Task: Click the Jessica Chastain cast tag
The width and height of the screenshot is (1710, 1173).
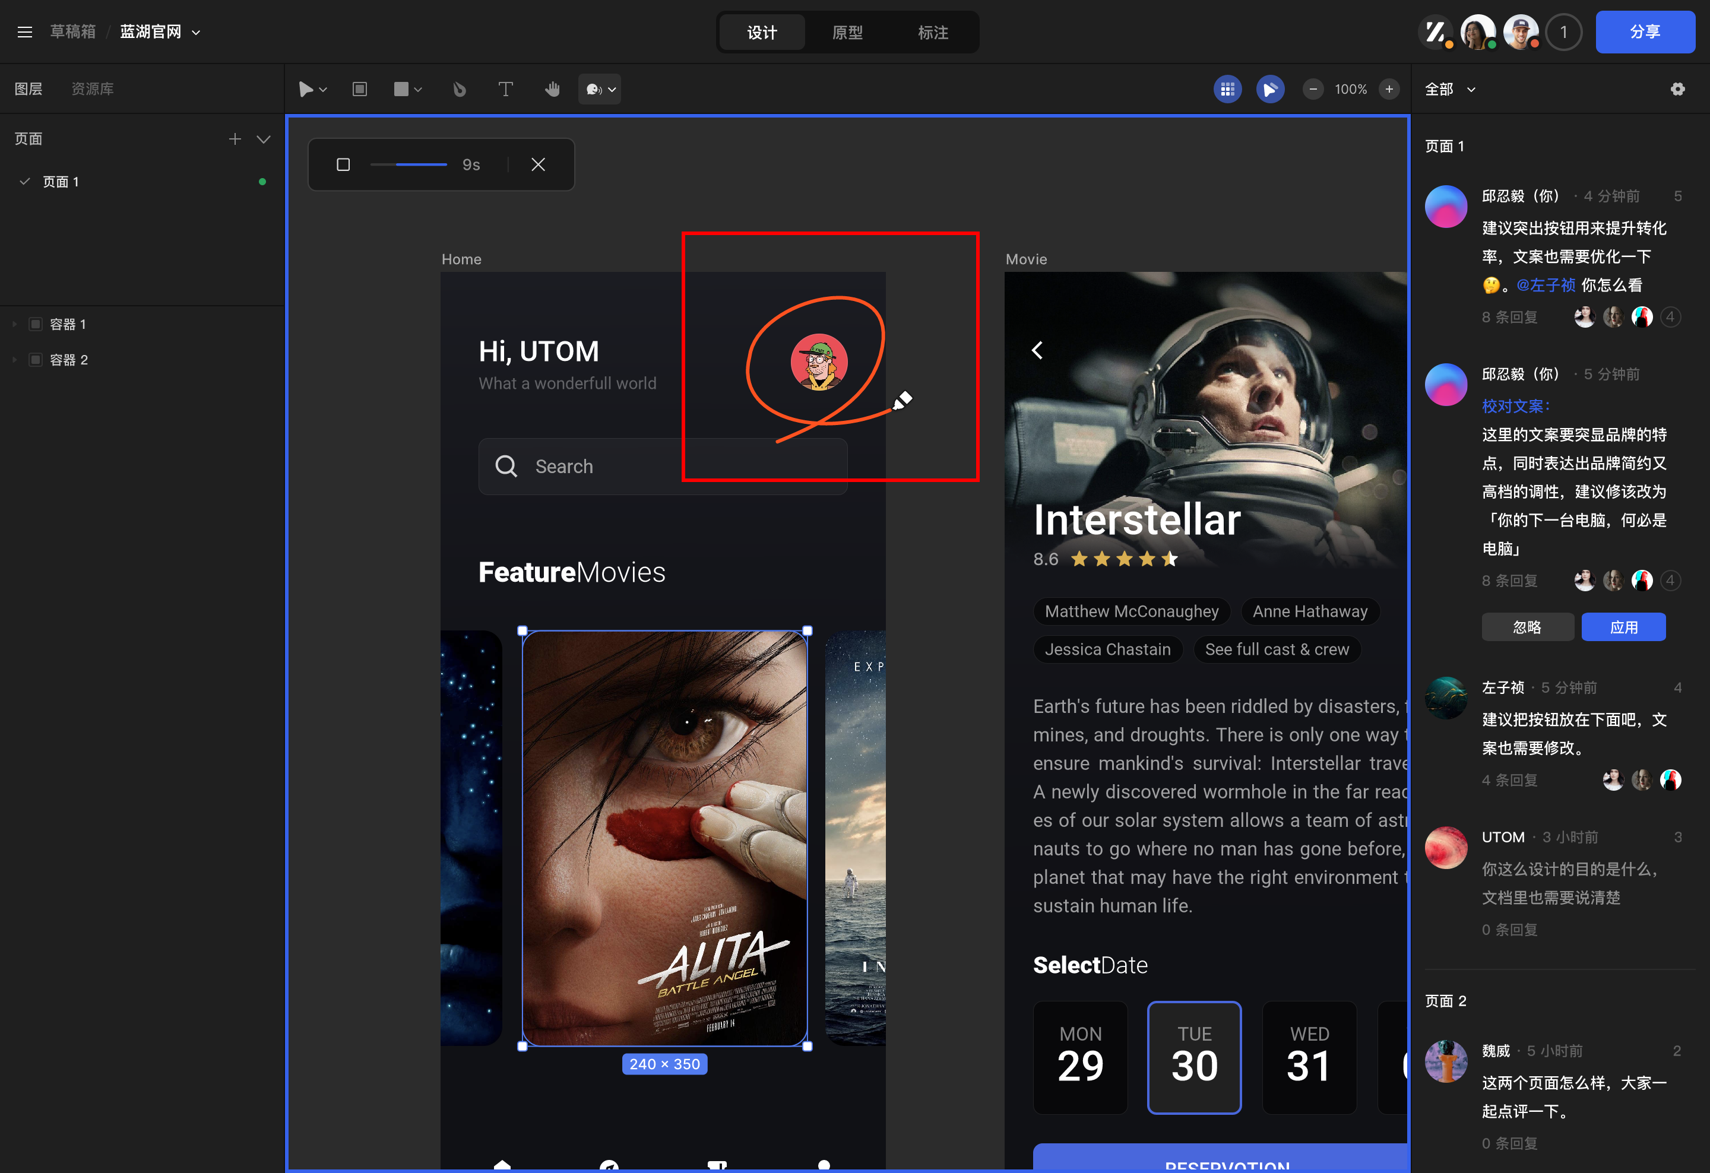Action: tap(1108, 649)
